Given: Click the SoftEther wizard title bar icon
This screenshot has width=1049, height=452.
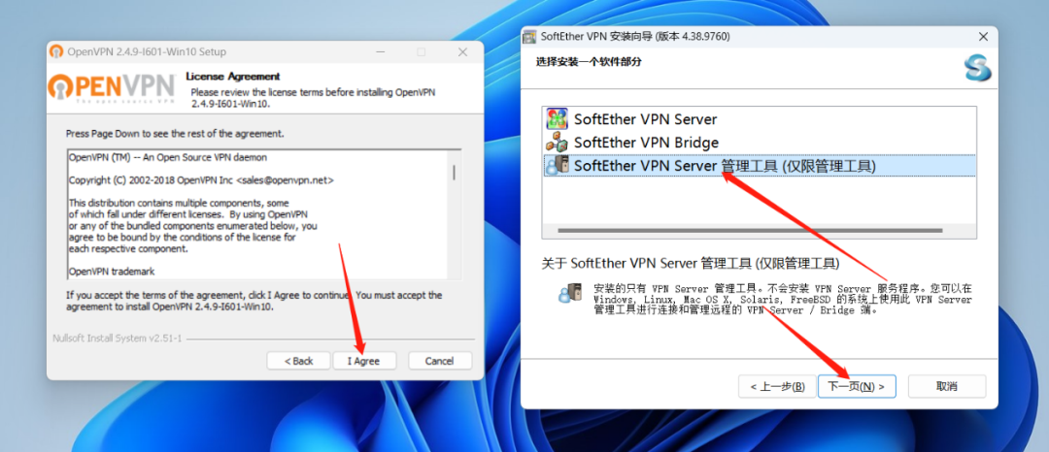Looking at the screenshot, I should coord(528,37).
